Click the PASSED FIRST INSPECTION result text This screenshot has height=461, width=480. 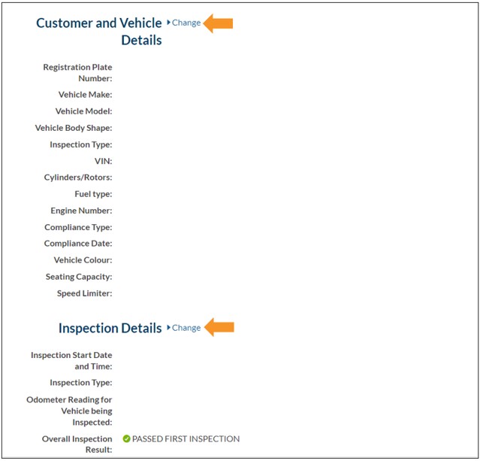(186, 438)
